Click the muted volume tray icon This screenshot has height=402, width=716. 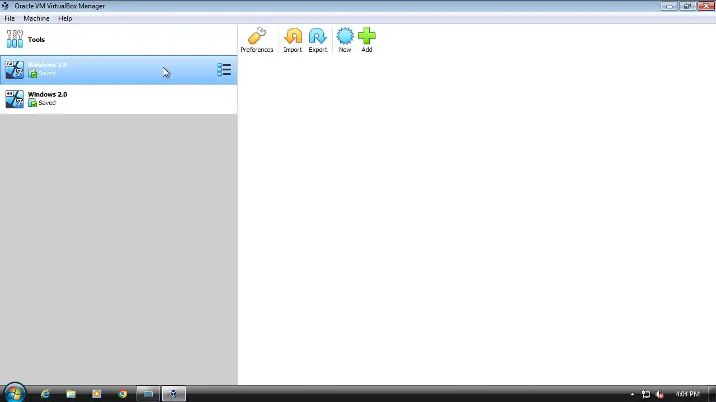point(660,394)
